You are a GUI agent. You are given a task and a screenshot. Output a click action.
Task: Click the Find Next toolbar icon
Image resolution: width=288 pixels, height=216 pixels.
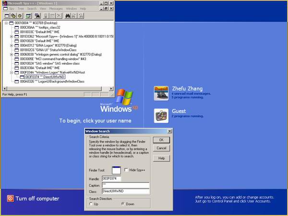74,16
